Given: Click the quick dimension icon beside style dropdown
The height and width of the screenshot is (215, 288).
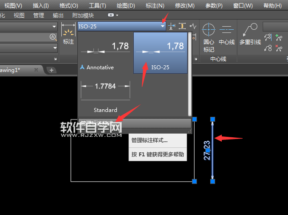Looking at the screenshot, I should tap(172, 26).
